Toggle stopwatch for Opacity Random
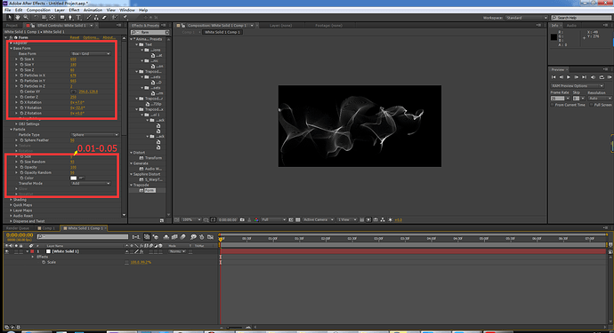The height and width of the screenshot is (333, 614). tap(21, 172)
